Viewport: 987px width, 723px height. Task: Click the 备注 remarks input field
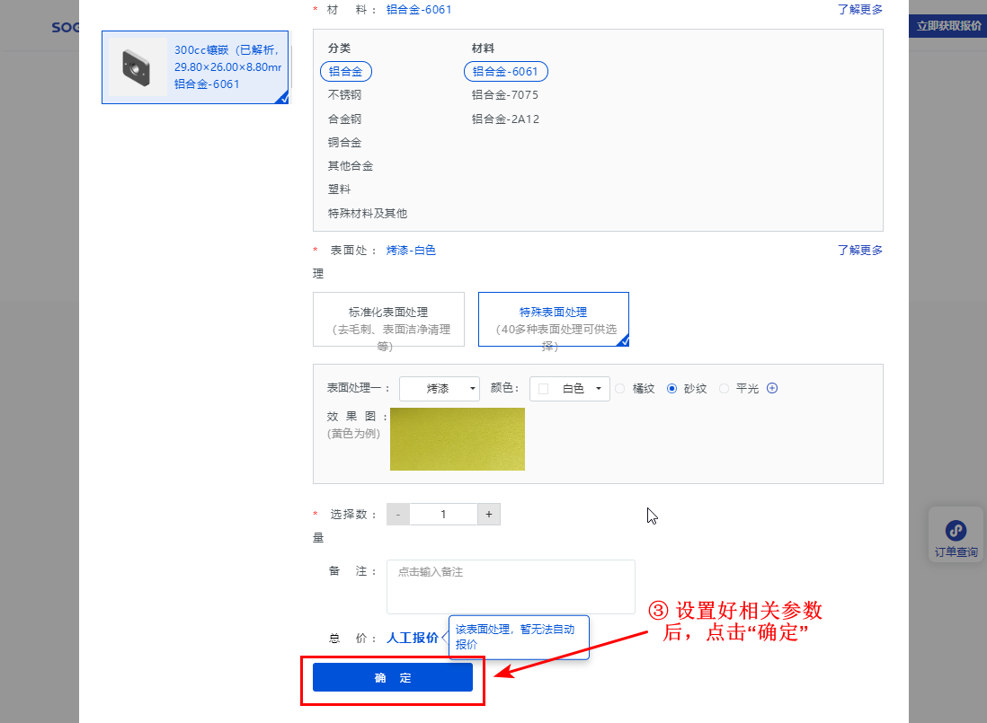click(511, 584)
